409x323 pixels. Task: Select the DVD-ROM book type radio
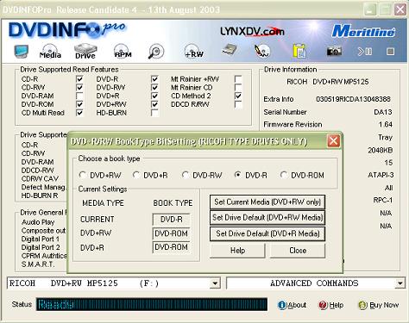[x=284, y=175]
